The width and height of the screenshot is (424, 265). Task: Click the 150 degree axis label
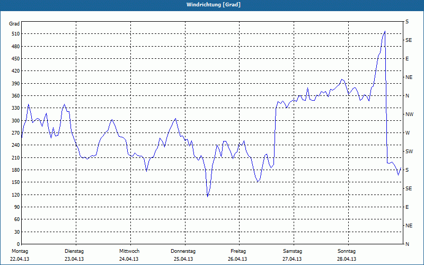pos(16,182)
